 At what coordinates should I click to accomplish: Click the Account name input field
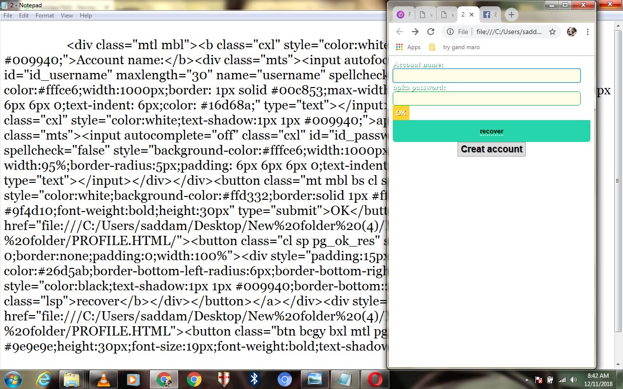(x=487, y=75)
